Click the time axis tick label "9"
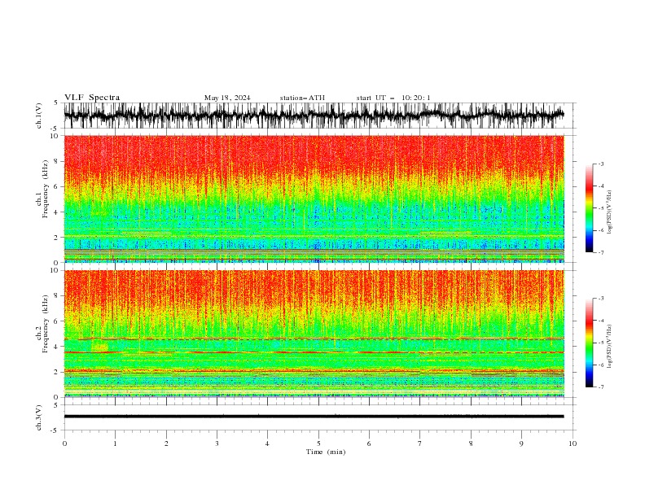 521,443
